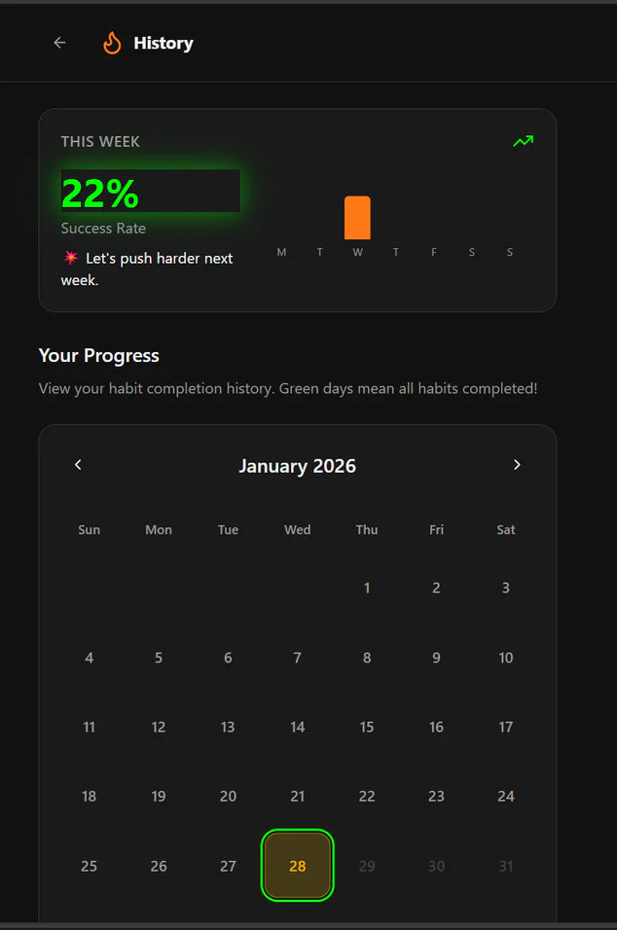Advance to February using the right chevron

click(x=517, y=464)
